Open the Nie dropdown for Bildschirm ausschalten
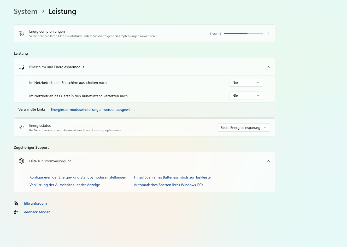The width and height of the screenshot is (347, 247). coord(246,82)
